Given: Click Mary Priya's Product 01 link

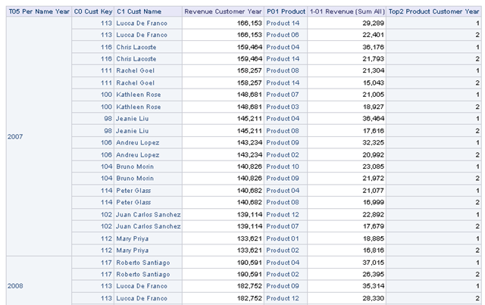Looking at the screenshot, I should point(283,238).
